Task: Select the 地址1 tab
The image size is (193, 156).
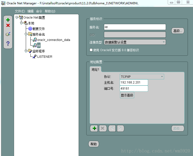Action: (95, 69)
